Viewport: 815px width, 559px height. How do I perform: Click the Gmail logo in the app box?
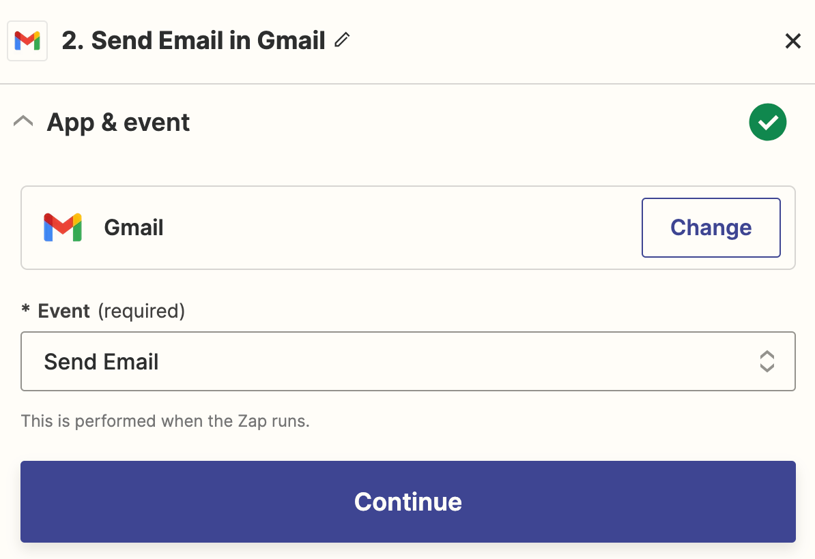point(63,227)
